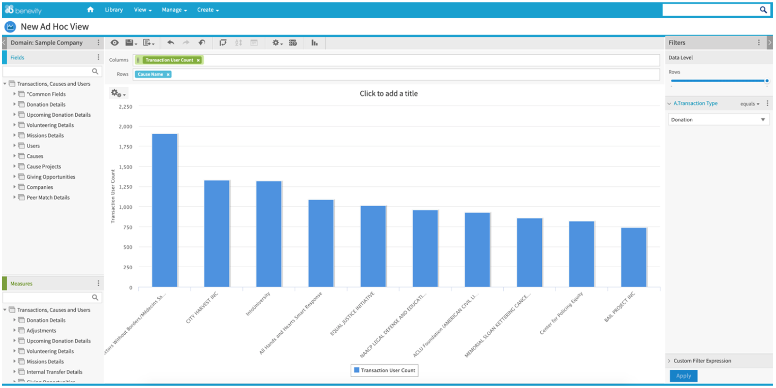Undo the last action
The image size is (776, 388).
pos(171,43)
